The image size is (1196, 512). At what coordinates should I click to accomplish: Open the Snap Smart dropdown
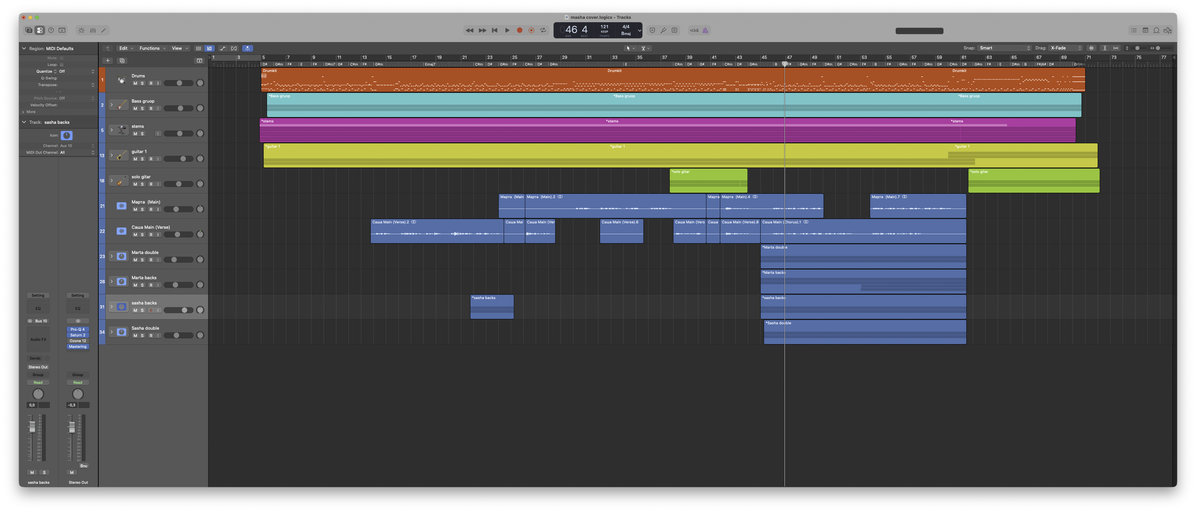(x=1004, y=48)
